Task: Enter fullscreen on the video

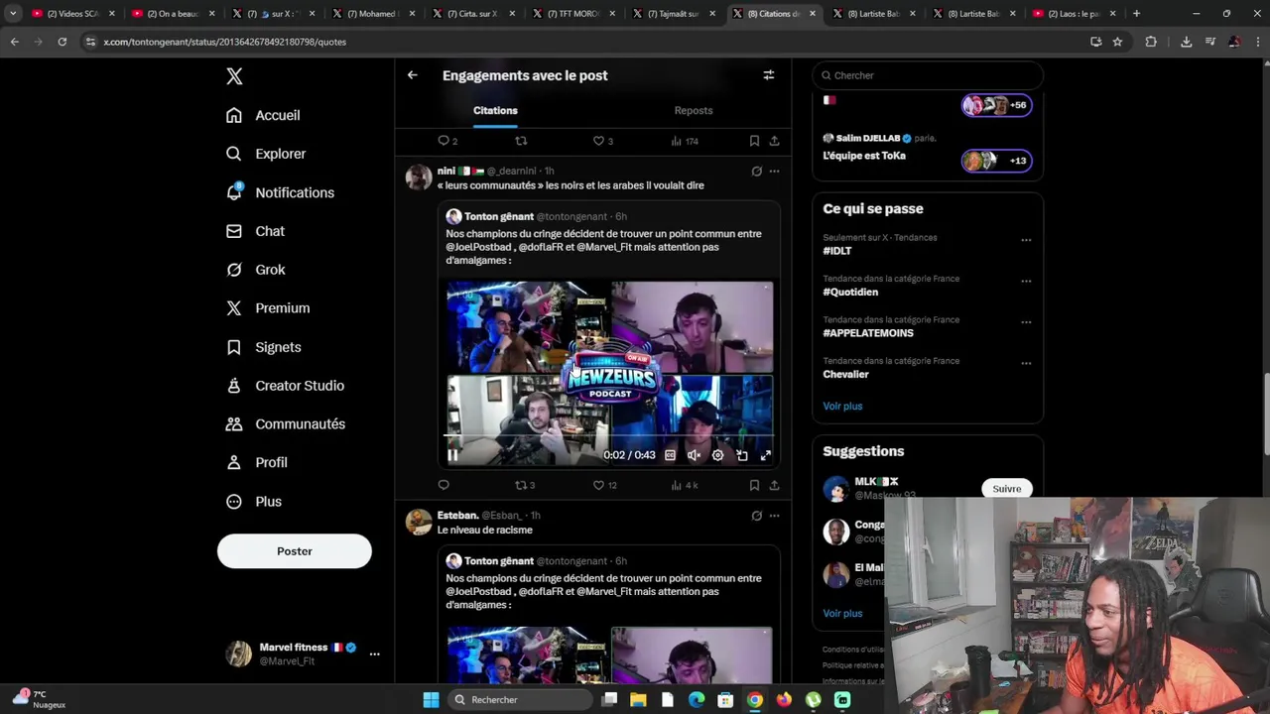Action: (x=765, y=455)
